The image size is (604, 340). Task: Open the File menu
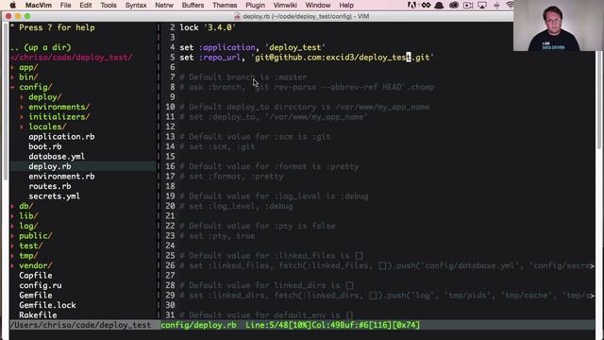pyautogui.click(x=65, y=5)
